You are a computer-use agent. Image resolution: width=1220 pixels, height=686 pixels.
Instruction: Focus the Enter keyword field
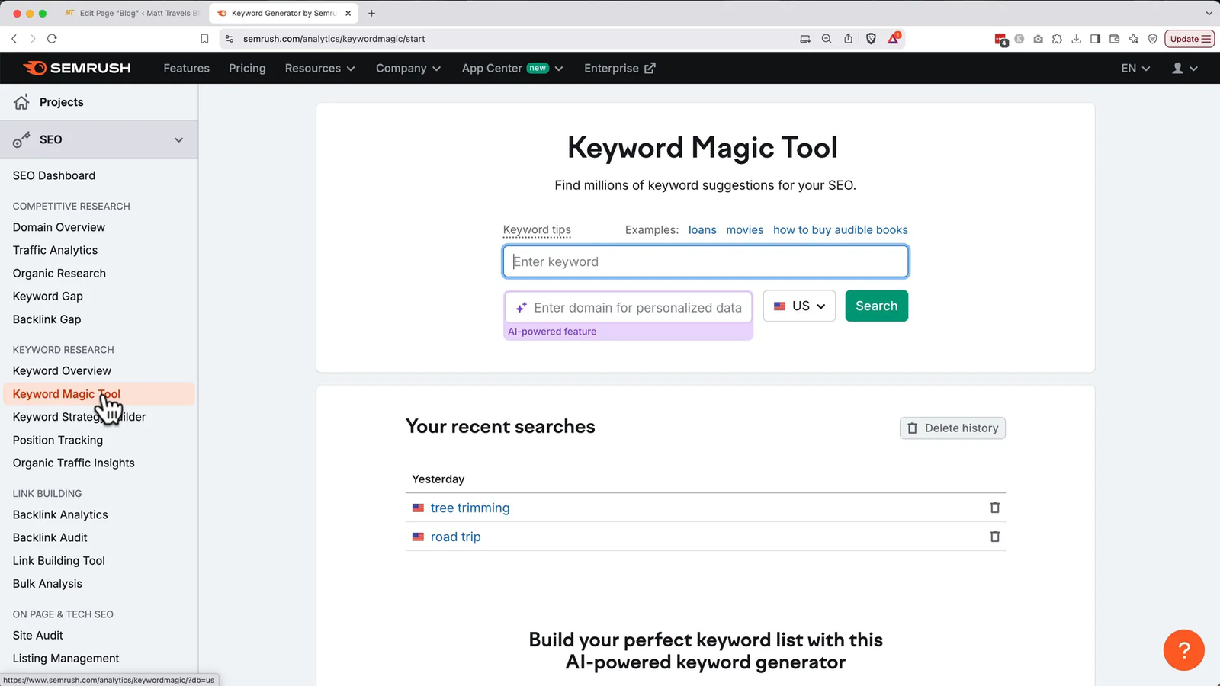pyautogui.click(x=705, y=261)
